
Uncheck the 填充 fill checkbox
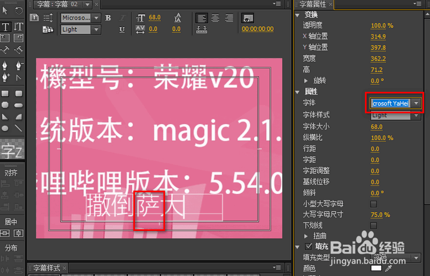[308, 246]
